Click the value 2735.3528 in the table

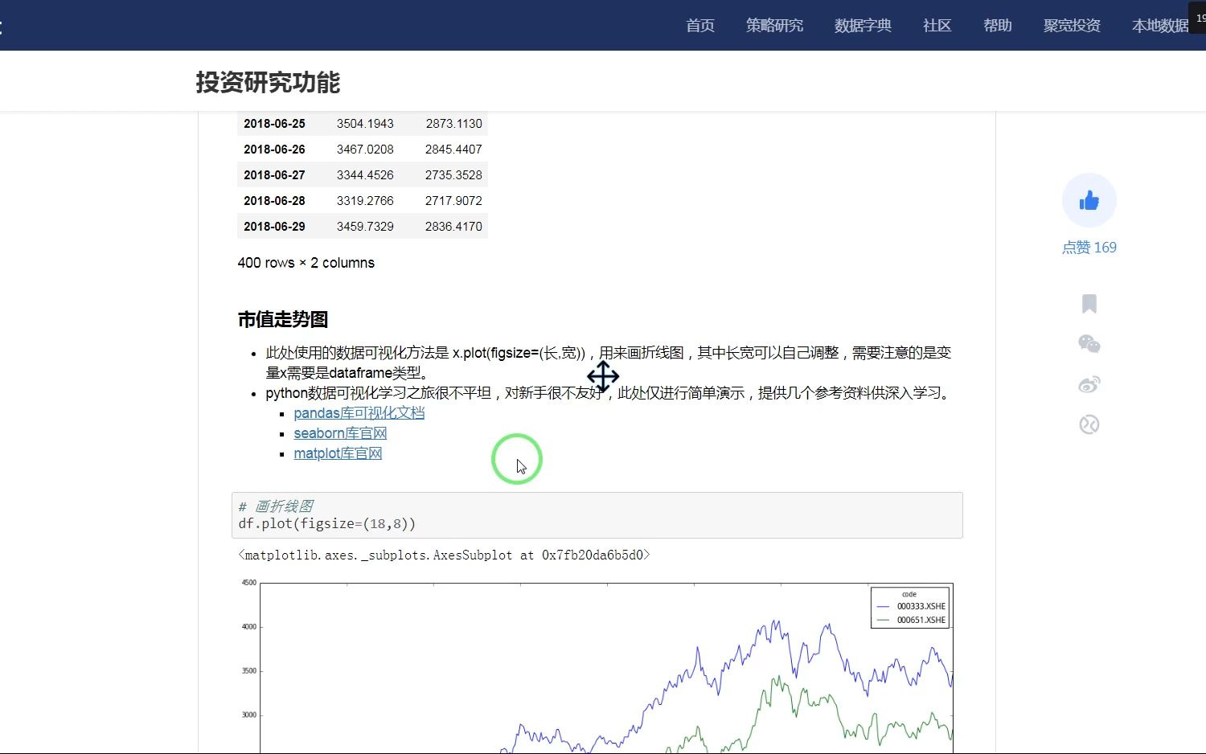click(453, 175)
